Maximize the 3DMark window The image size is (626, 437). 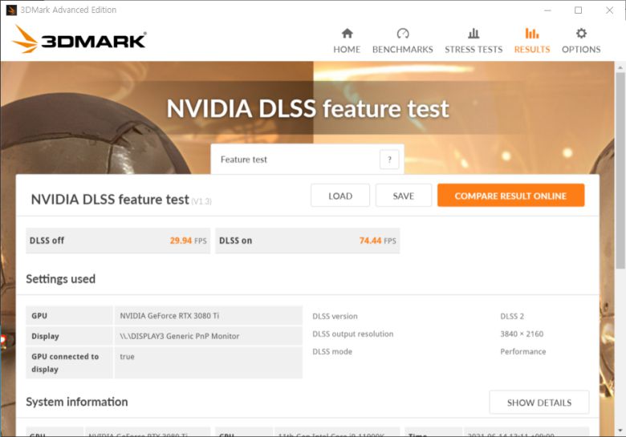578,10
